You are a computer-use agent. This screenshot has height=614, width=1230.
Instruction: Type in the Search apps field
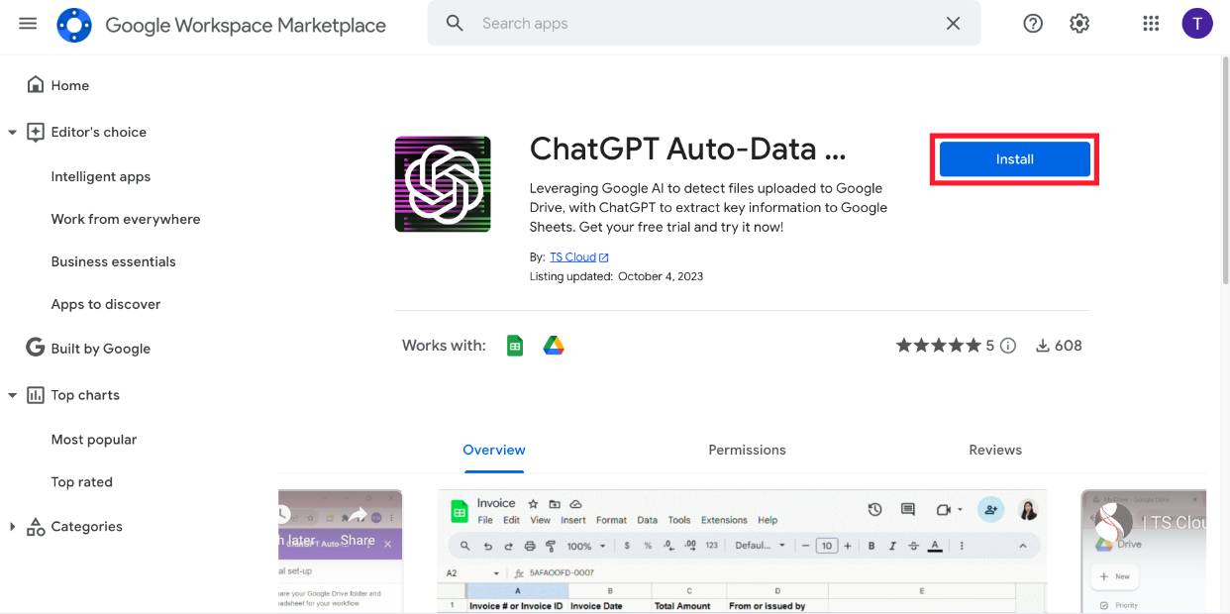tap(693, 23)
